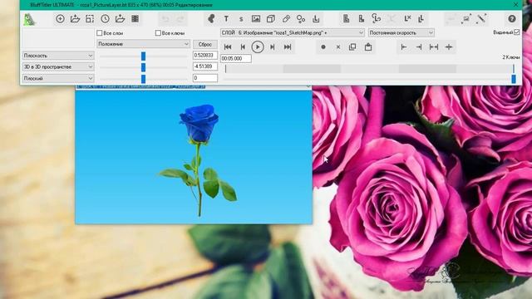
Task: Click the L icon with circular arrows
Action: click(376, 18)
